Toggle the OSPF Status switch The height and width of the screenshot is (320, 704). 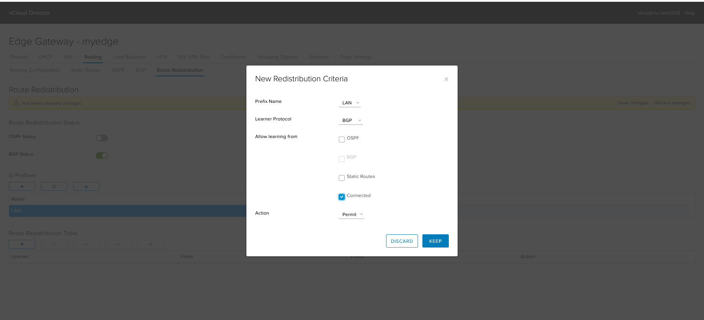tap(102, 138)
